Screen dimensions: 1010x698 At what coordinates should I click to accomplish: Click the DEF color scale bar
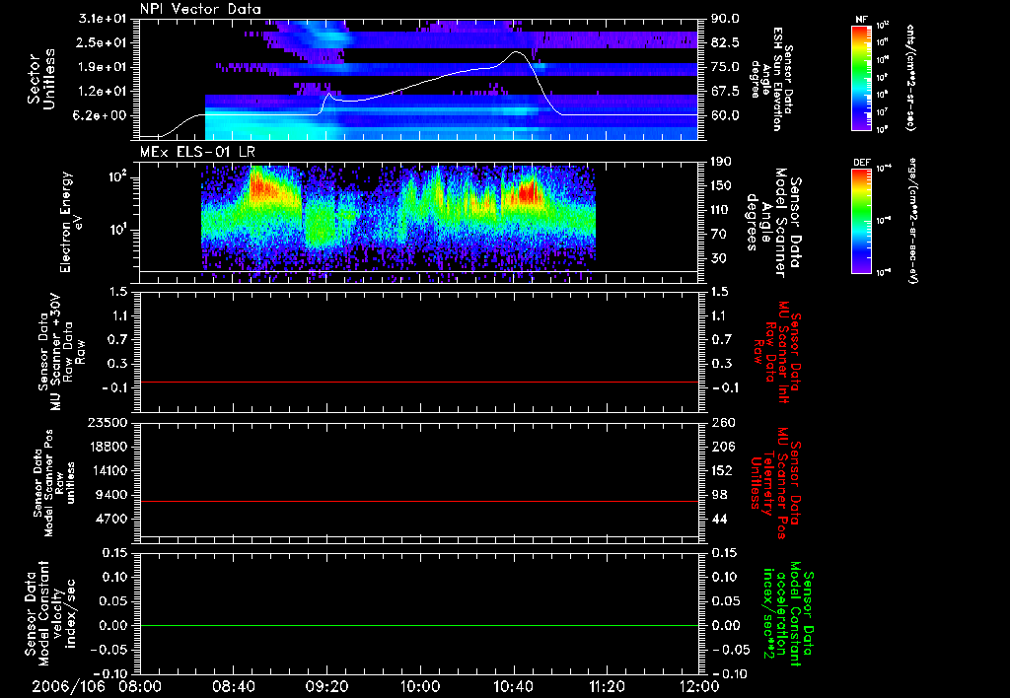pos(862,221)
